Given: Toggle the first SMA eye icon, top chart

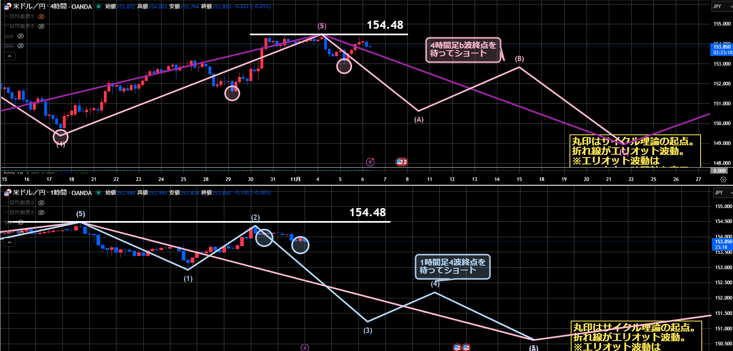Looking at the screenshot, I should [x=21, y=36].
